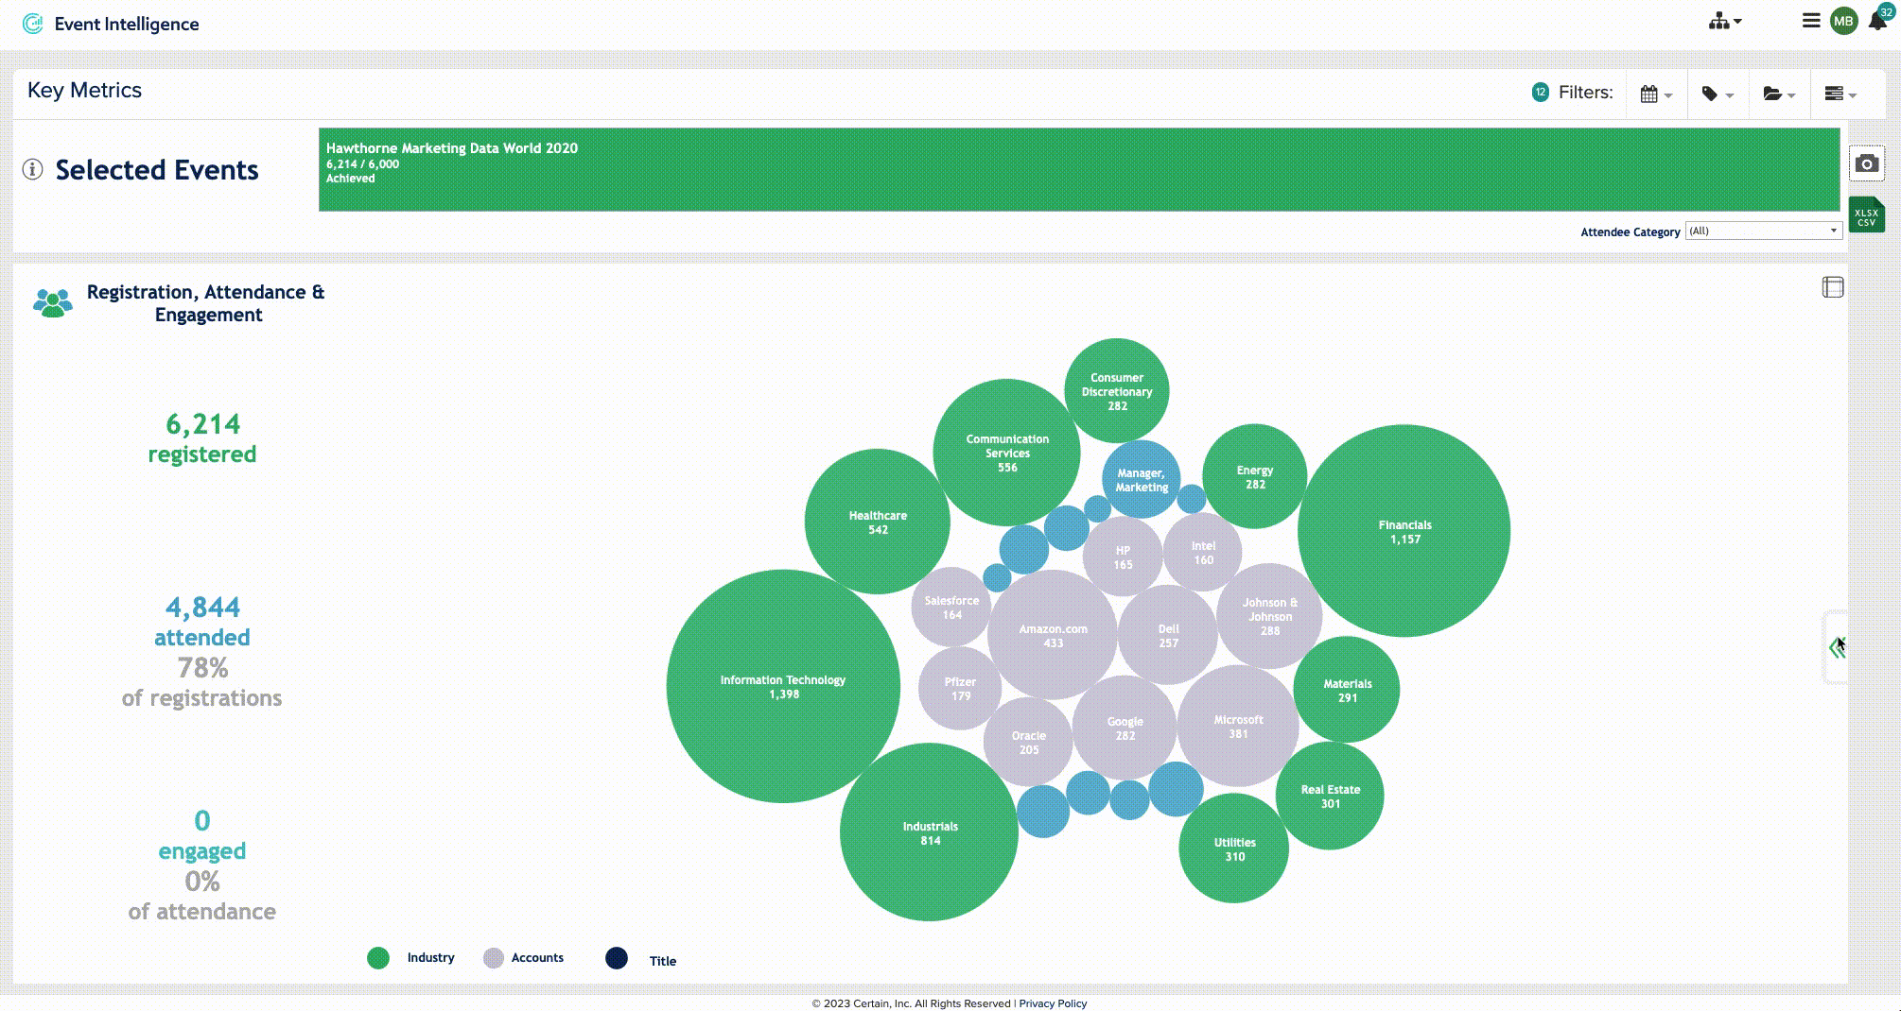Image resolution: width=1901 pixels, height=1011 pixels.
Task: Toggle the Title legend swatch
Action: click(617, 958)
